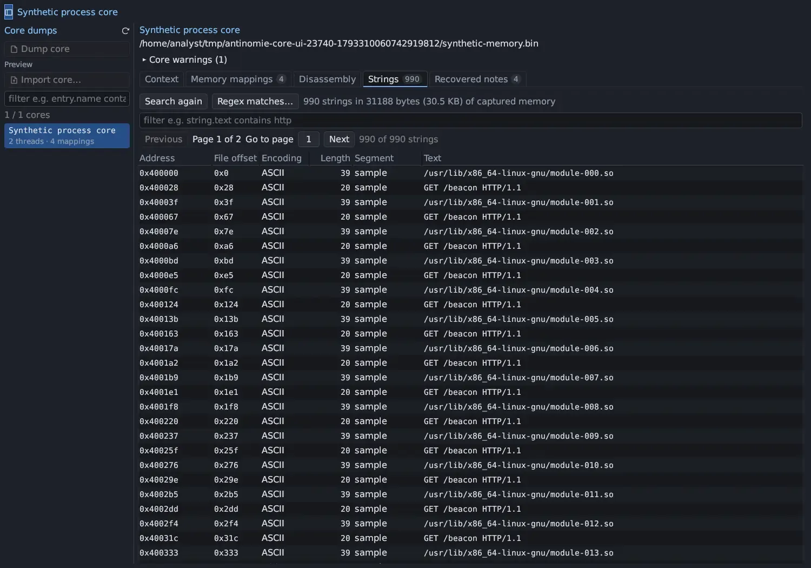This screenshot has height=568, width=811.
Task: Open the Recovered notes tab
Action: [477, 79]
